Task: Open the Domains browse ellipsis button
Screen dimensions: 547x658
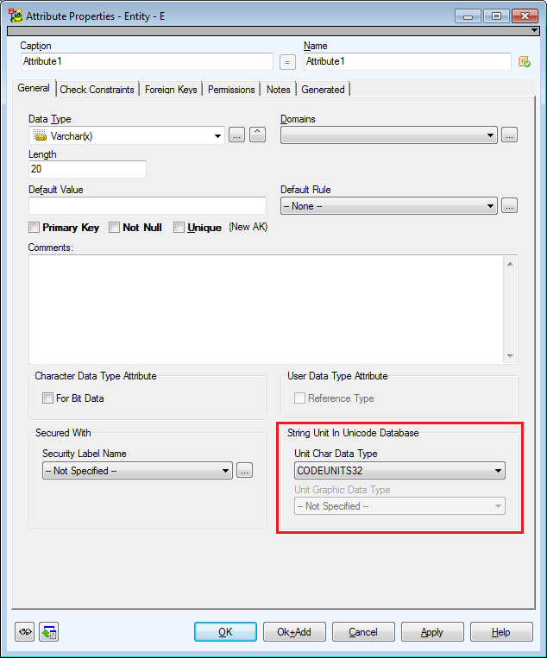Action: coord(509,135)
